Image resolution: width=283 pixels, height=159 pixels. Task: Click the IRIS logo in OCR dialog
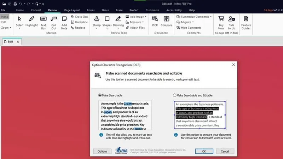tap(121, 151)
